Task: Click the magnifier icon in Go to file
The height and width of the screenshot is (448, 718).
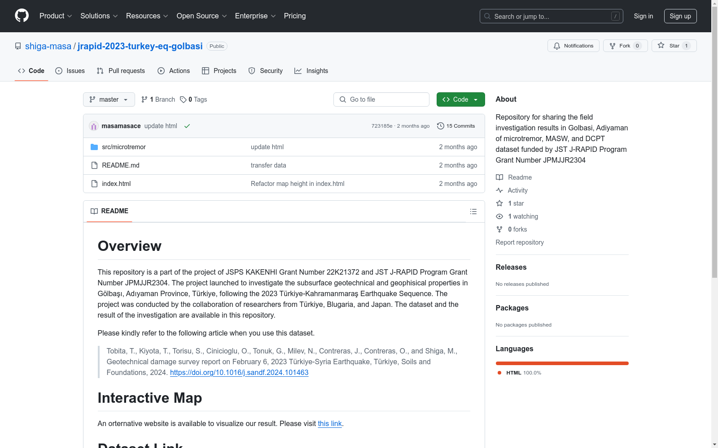Action: [x=343, y=99]
